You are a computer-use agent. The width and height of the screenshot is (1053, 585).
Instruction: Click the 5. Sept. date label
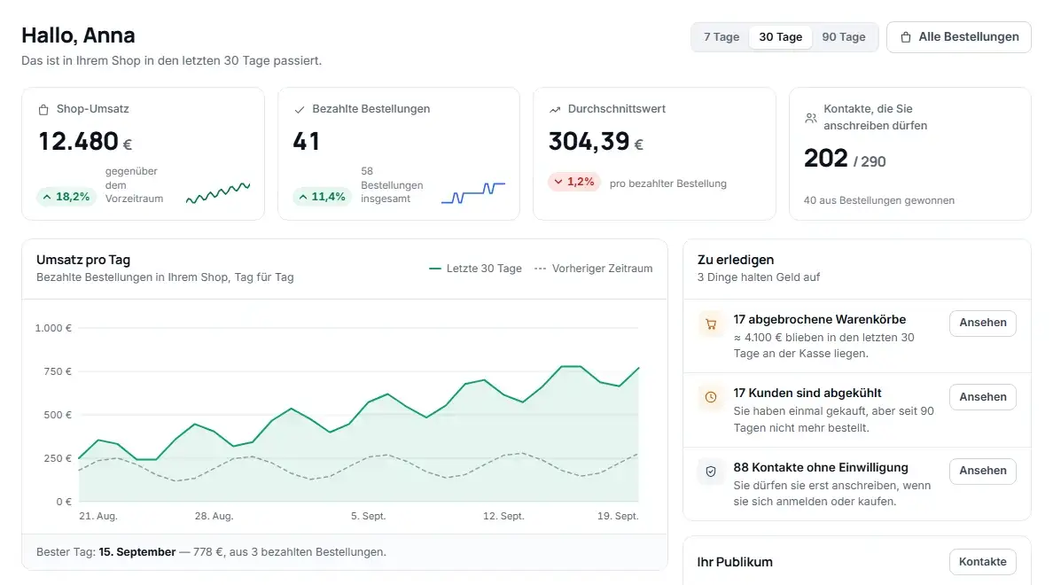click(x=368, y=516)
